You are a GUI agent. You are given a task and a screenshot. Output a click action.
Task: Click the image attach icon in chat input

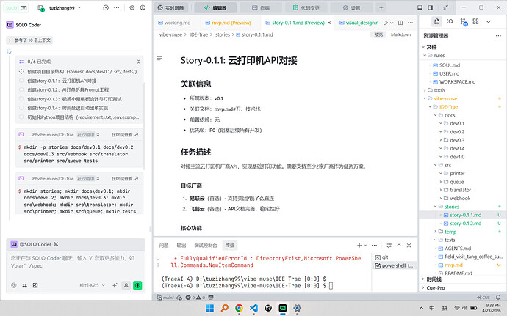[35, 285]
